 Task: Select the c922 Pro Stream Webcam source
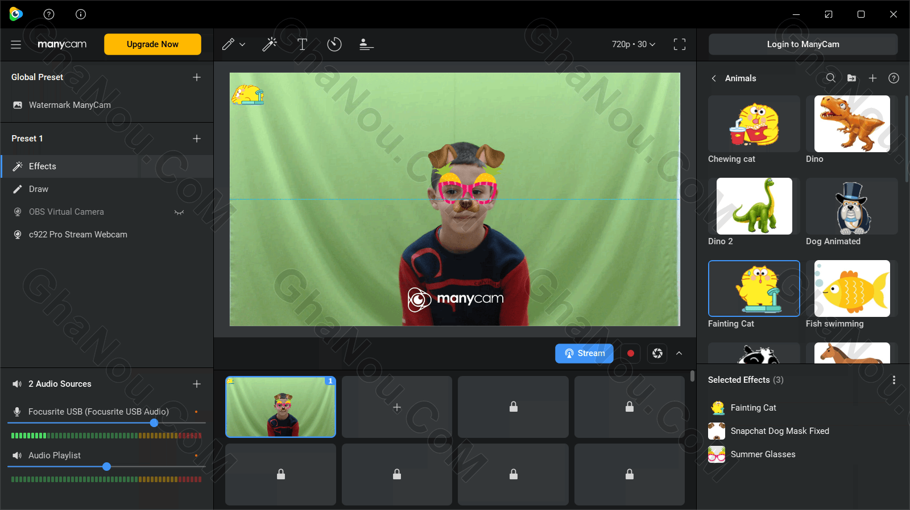(x=107, y=235)
